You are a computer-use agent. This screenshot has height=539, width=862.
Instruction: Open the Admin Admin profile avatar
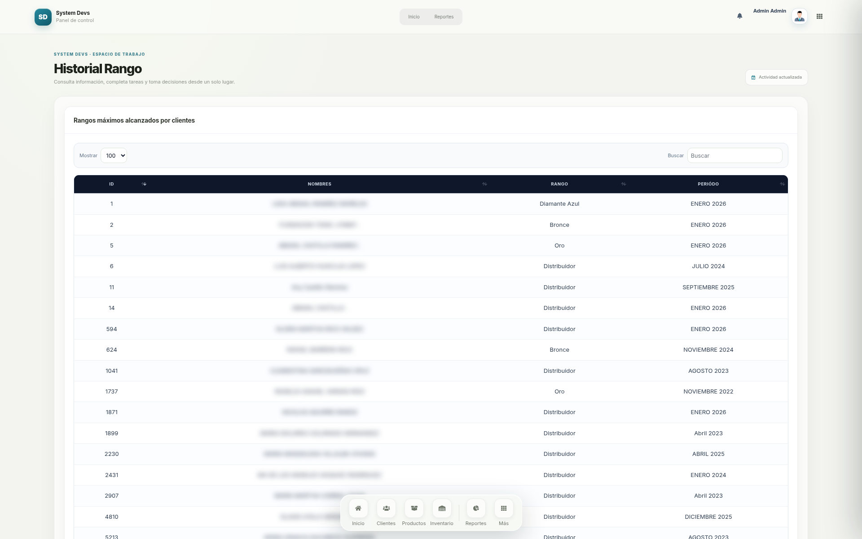point(799,17)
